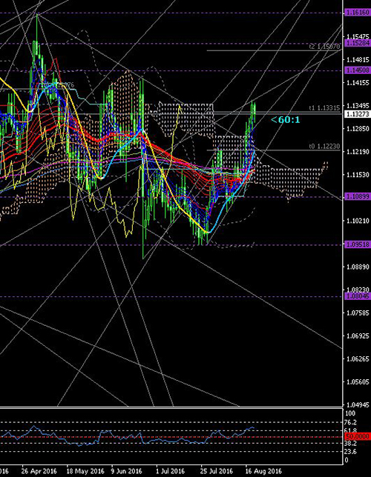371x477 pixels.
Task: Click the current price marker 1.13273
Action: pyautogui.click(x=358, y=114)
